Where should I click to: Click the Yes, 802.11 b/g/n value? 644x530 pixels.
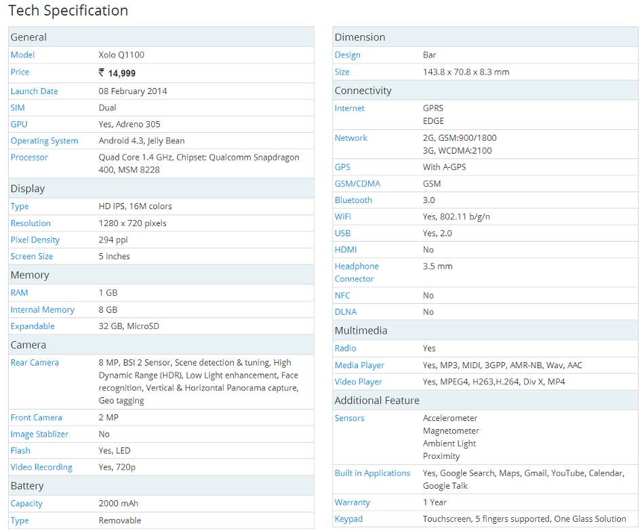coord(457,217)
